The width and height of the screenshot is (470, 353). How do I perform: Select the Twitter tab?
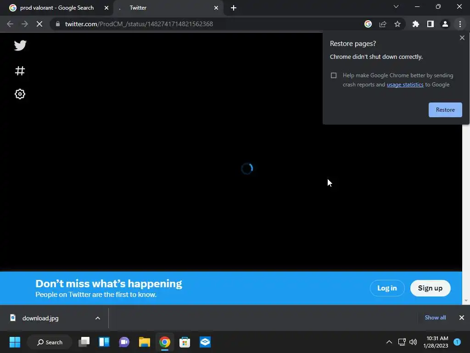tap(168, 8)
